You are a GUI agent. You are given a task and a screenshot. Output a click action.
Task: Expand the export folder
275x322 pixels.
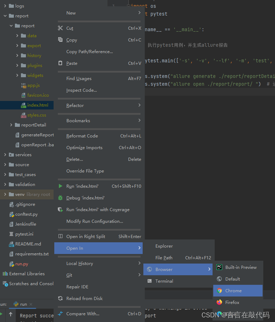[x=17, y=45]
